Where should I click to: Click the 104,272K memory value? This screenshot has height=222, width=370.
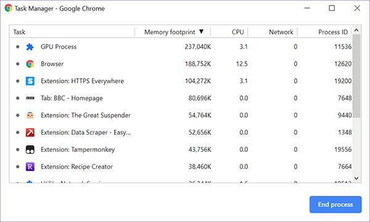(x=198, y=81)
